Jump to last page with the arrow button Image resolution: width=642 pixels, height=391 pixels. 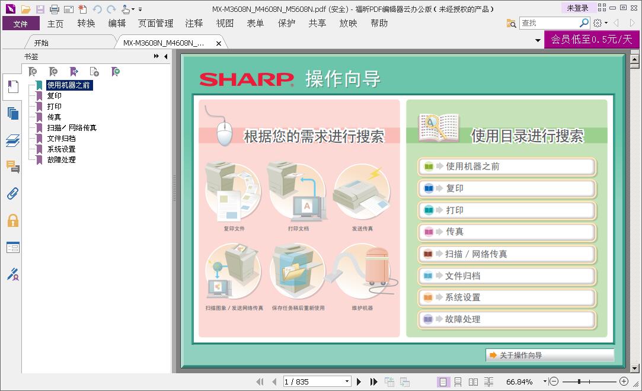[x=373, y=382]
